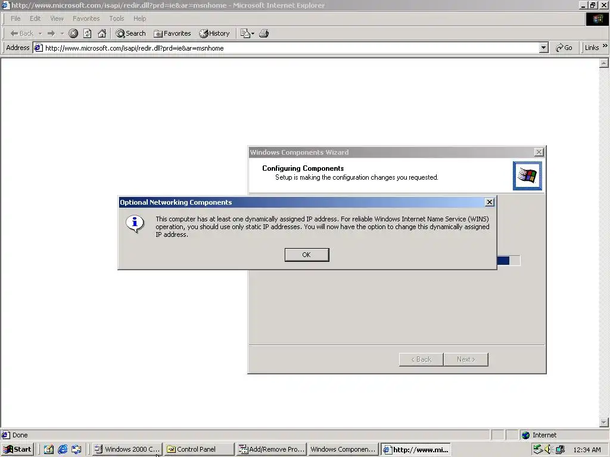This screenshot has height=457, width=610.
Task: Open the Favorites menu
Action: (86, 18)
